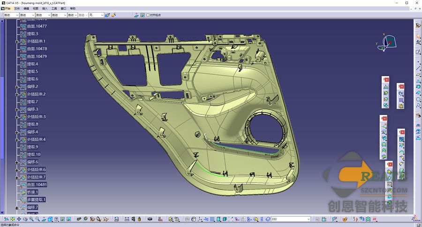The width and height of the screenshot is (422, 227).
Task: Expand the 外插延伸.1 tree node
Action: point(17,42)
